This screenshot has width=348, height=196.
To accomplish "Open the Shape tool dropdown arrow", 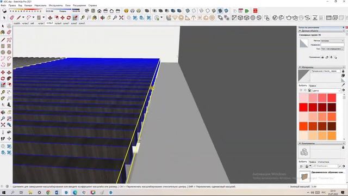I will pos(43,17).
